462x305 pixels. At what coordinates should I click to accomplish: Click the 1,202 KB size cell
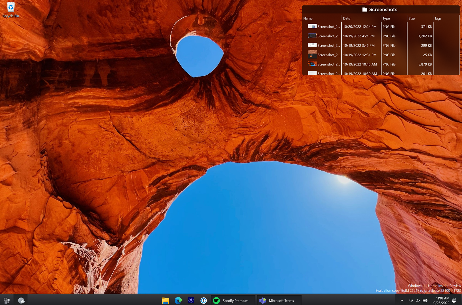(x=425, y=36)
